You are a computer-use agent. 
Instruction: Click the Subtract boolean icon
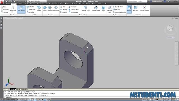click(50, 8)
